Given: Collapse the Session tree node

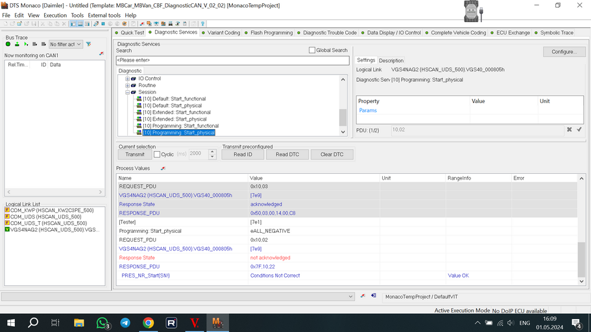Looking at the screenshot, I should pos(127,92).
